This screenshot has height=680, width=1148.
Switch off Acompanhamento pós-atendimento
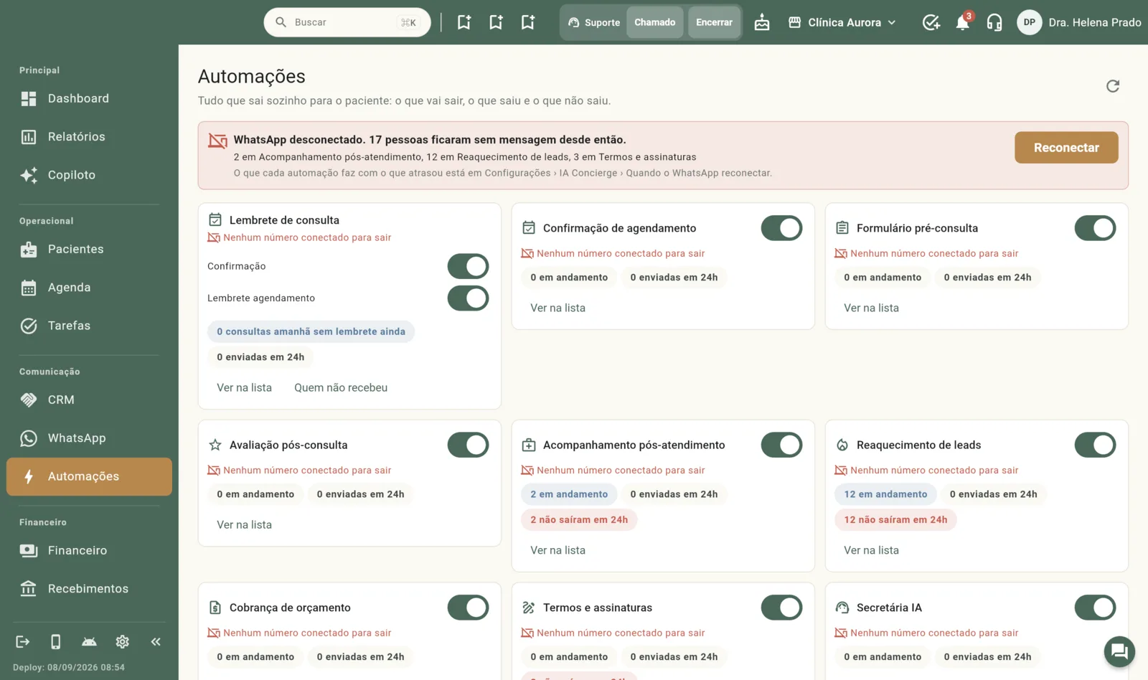tap(781, 445)
